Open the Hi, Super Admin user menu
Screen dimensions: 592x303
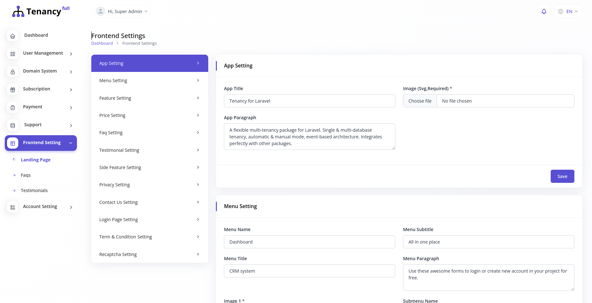point(122,12)
